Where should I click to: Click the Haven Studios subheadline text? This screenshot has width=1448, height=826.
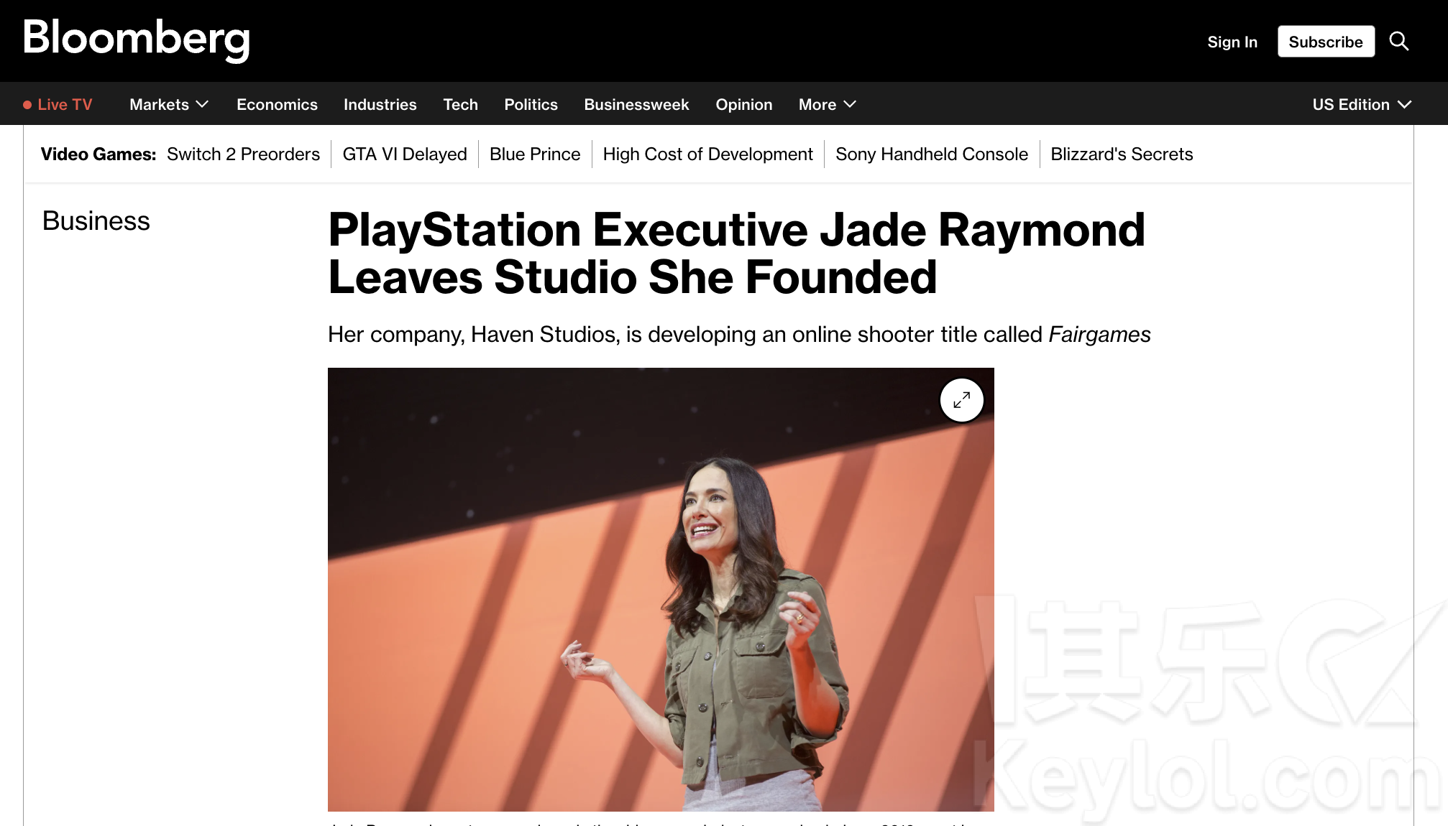point(739,335)
